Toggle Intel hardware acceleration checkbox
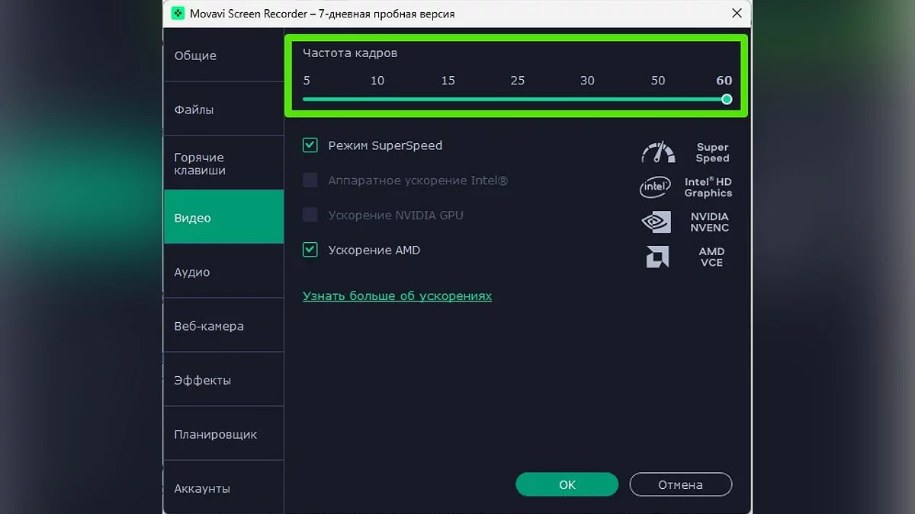Screen dimensions: 915x514 (x=310, y=180)
